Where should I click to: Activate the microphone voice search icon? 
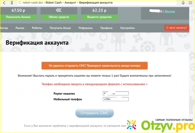click(183, 3)
